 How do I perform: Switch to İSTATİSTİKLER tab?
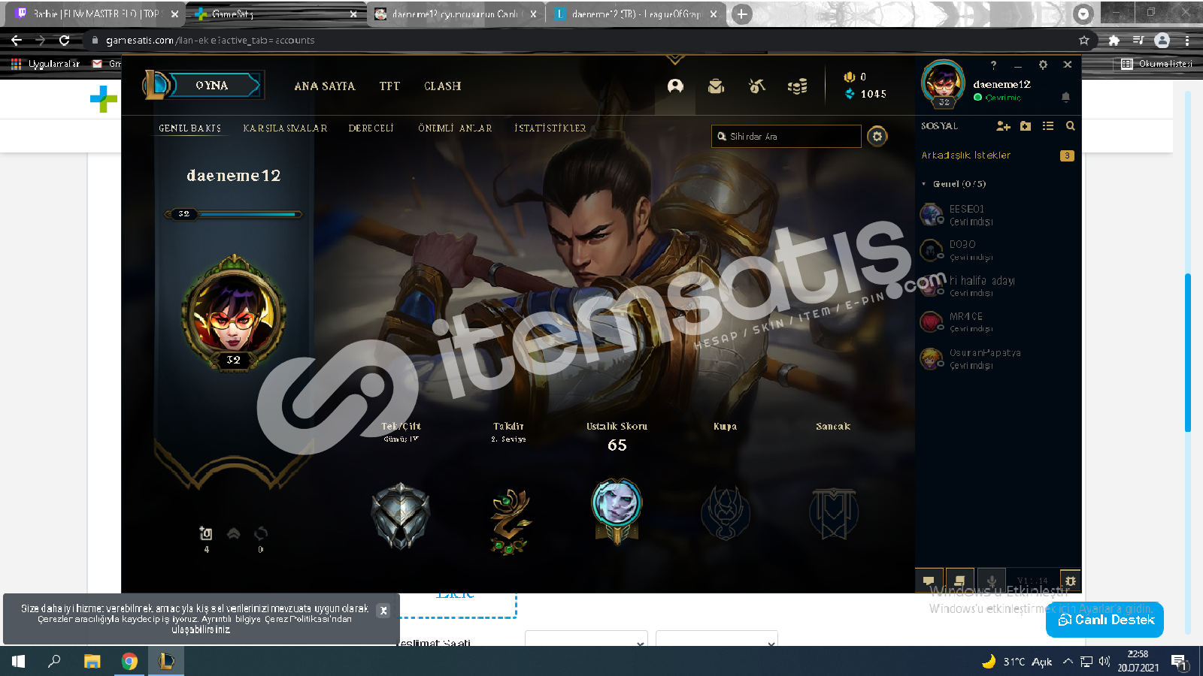coord(550,128)
